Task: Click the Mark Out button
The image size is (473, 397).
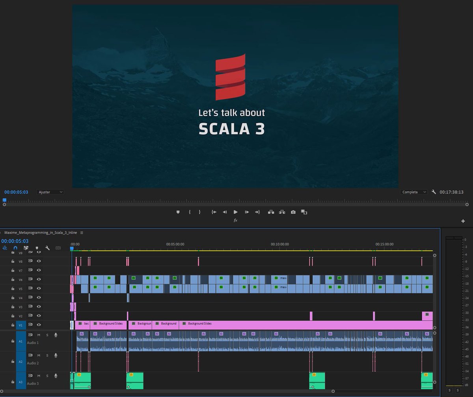Action: (199, 212)
